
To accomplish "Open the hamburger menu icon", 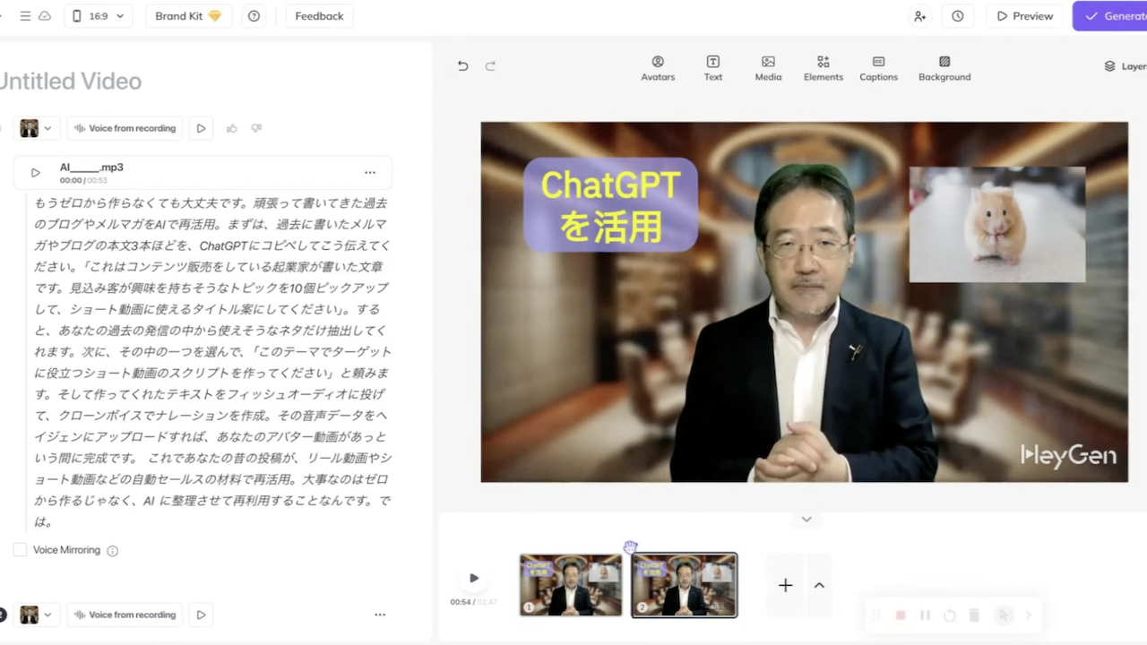I will click(x=25, y=16).
